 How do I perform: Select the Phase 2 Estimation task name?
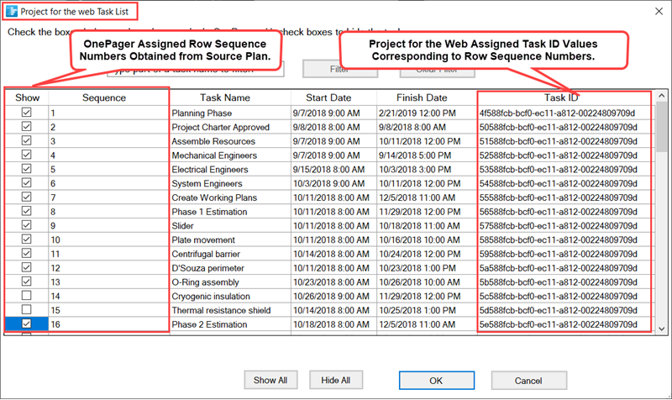[209, 324]
